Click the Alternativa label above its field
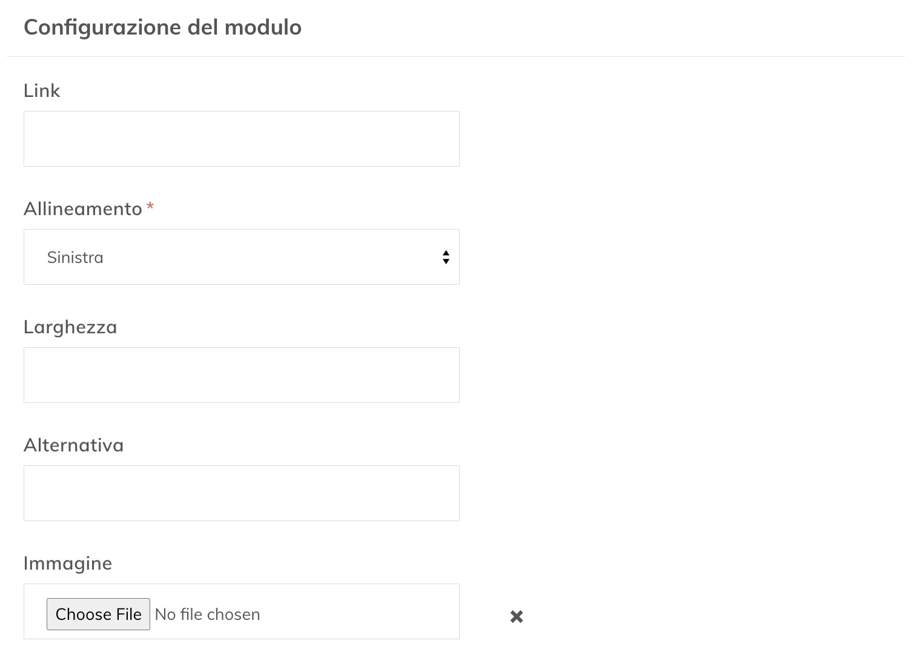This screenshot has width=914, height=652. point(73,445)
